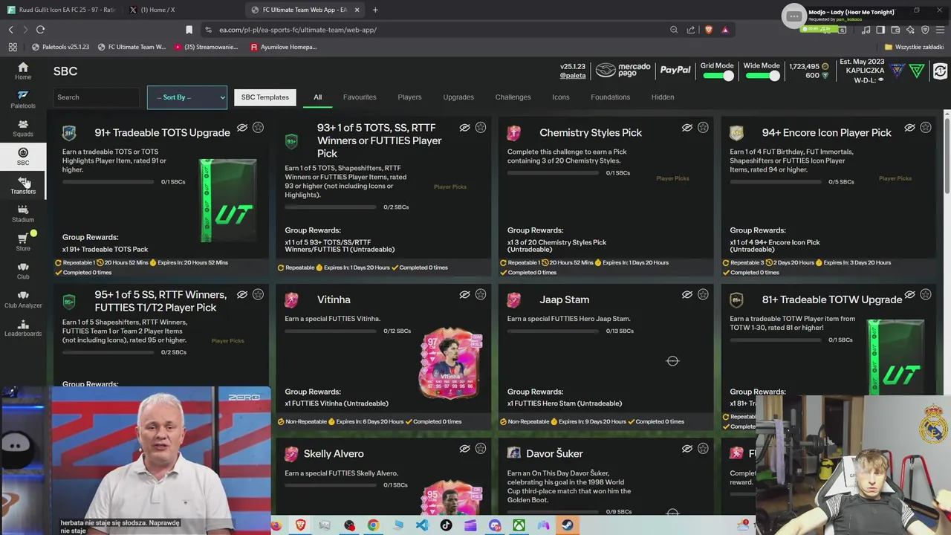The height and width of the screenshot is (535, 951).
Task: Hide the Skelly Alvero SBC card
Action: (464, 449)
